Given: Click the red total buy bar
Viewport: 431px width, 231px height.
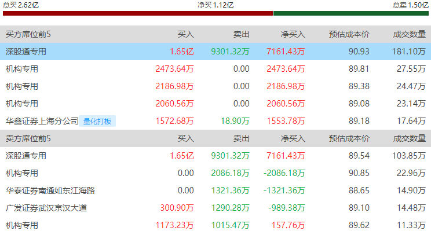Looking at the screenshot, I should 138,13.
